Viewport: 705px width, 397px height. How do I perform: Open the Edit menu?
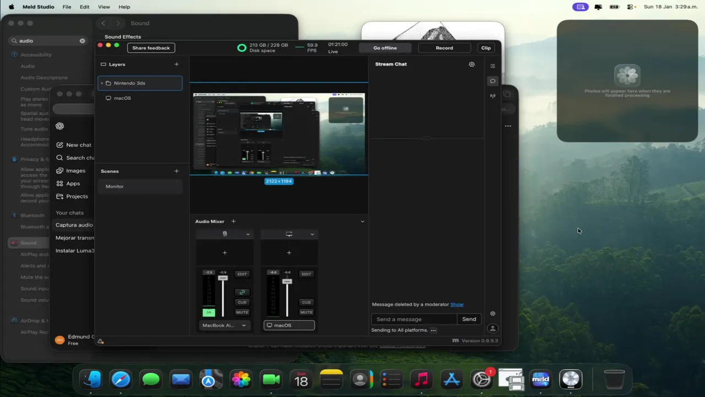[x=84, y=7]
